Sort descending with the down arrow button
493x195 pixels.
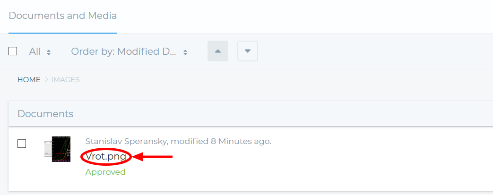point(247,51)
